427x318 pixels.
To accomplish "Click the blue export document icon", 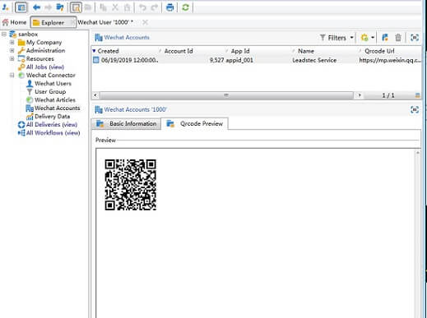I will pyautogui.click(x=385, y=38).
